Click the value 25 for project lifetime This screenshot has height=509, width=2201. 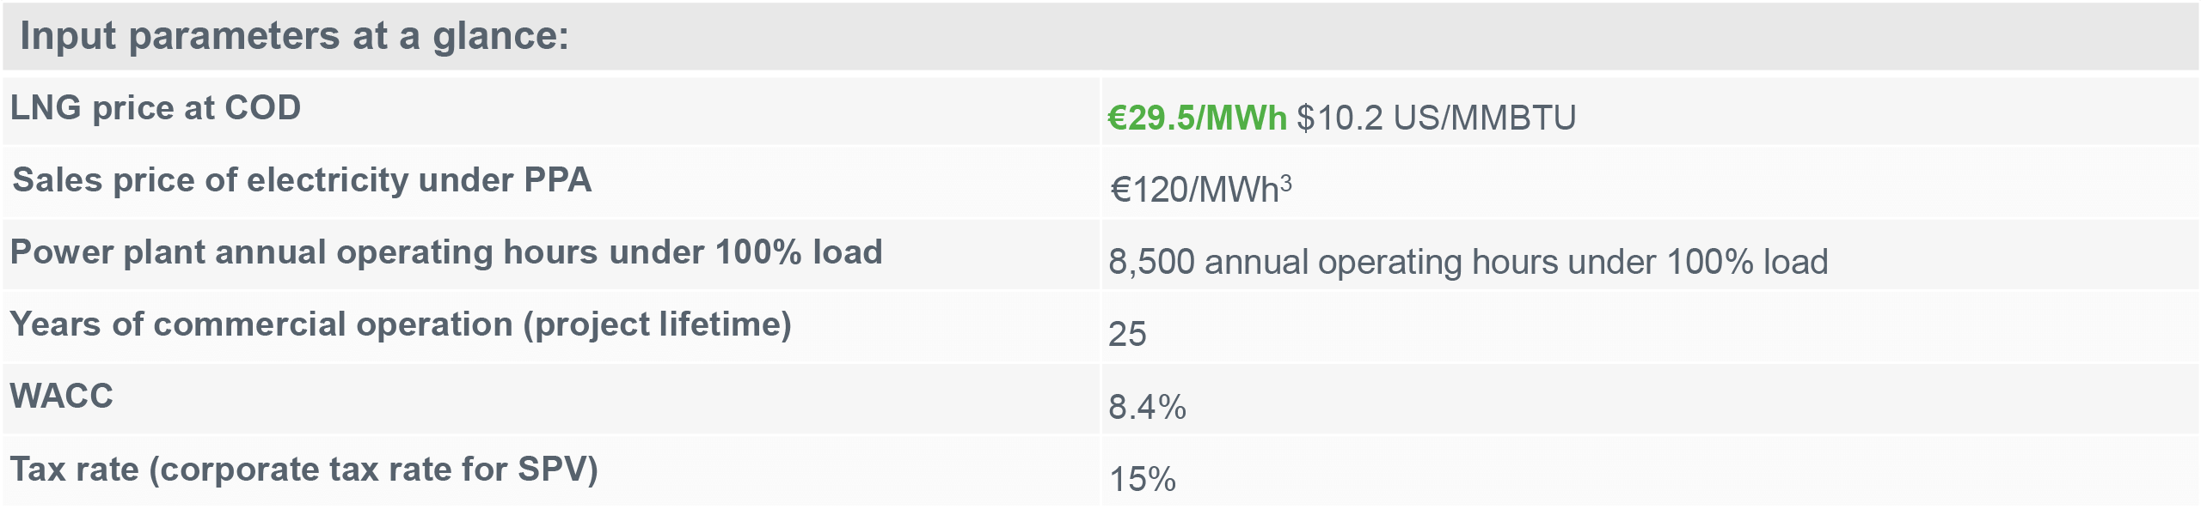pos(1127,334)
